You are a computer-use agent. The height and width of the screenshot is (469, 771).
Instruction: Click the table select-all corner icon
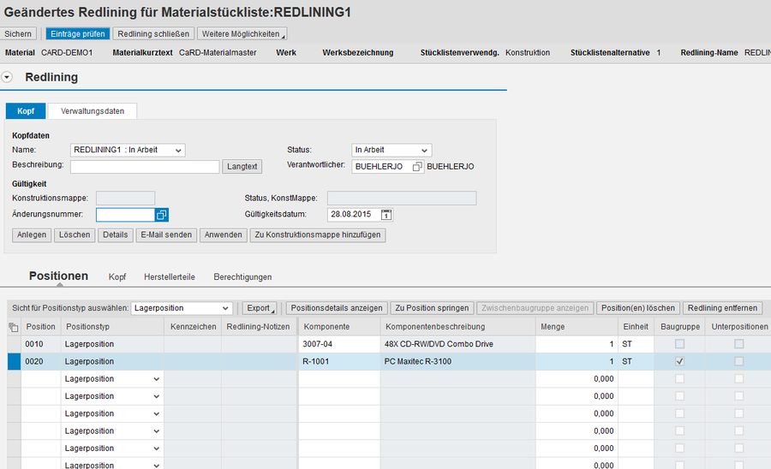point(13,327)
